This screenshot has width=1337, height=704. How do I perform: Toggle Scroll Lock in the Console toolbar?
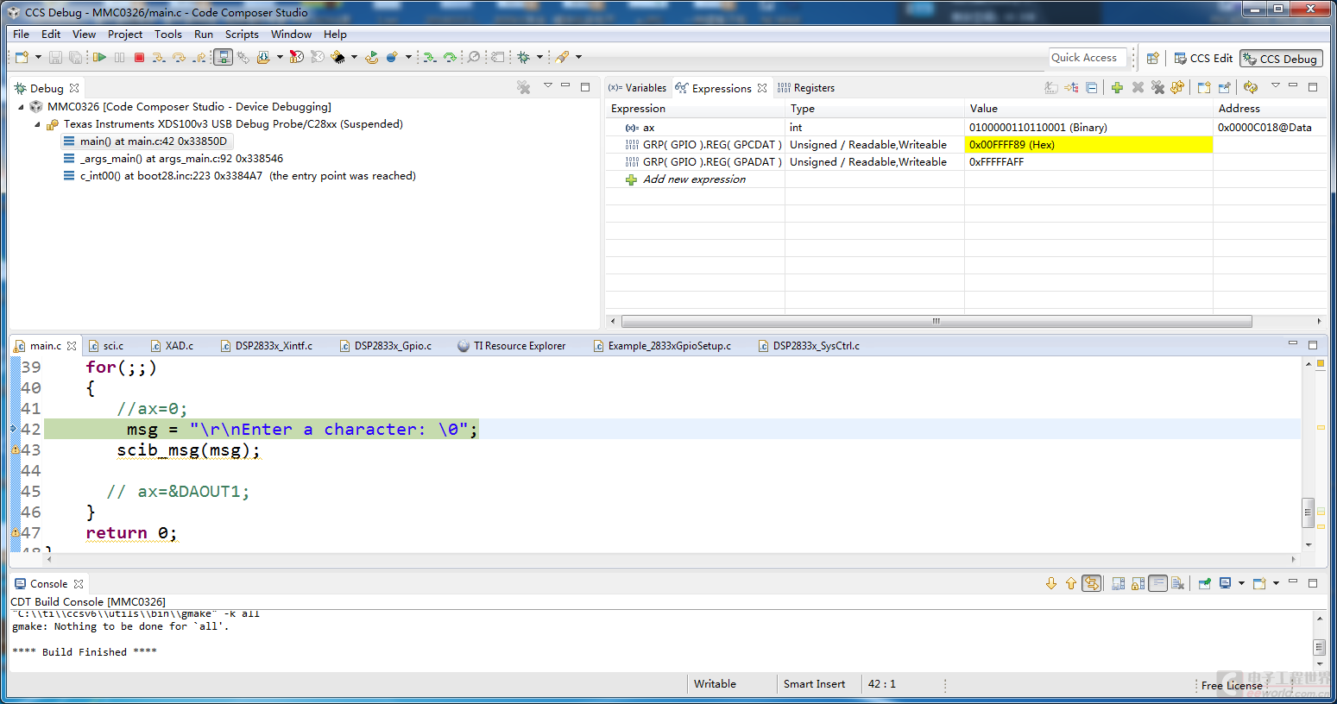click(1138, 583)
